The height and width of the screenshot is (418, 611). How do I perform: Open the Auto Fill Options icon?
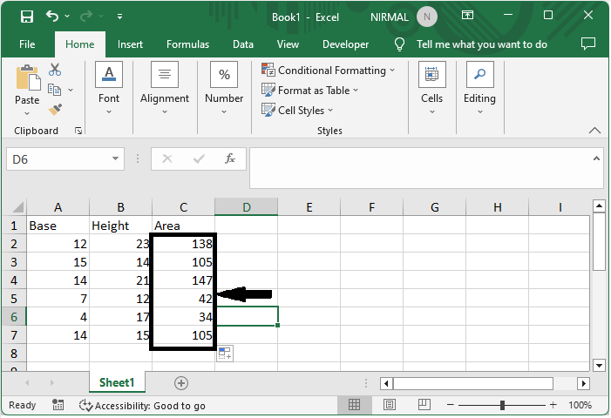coord(224,353)
